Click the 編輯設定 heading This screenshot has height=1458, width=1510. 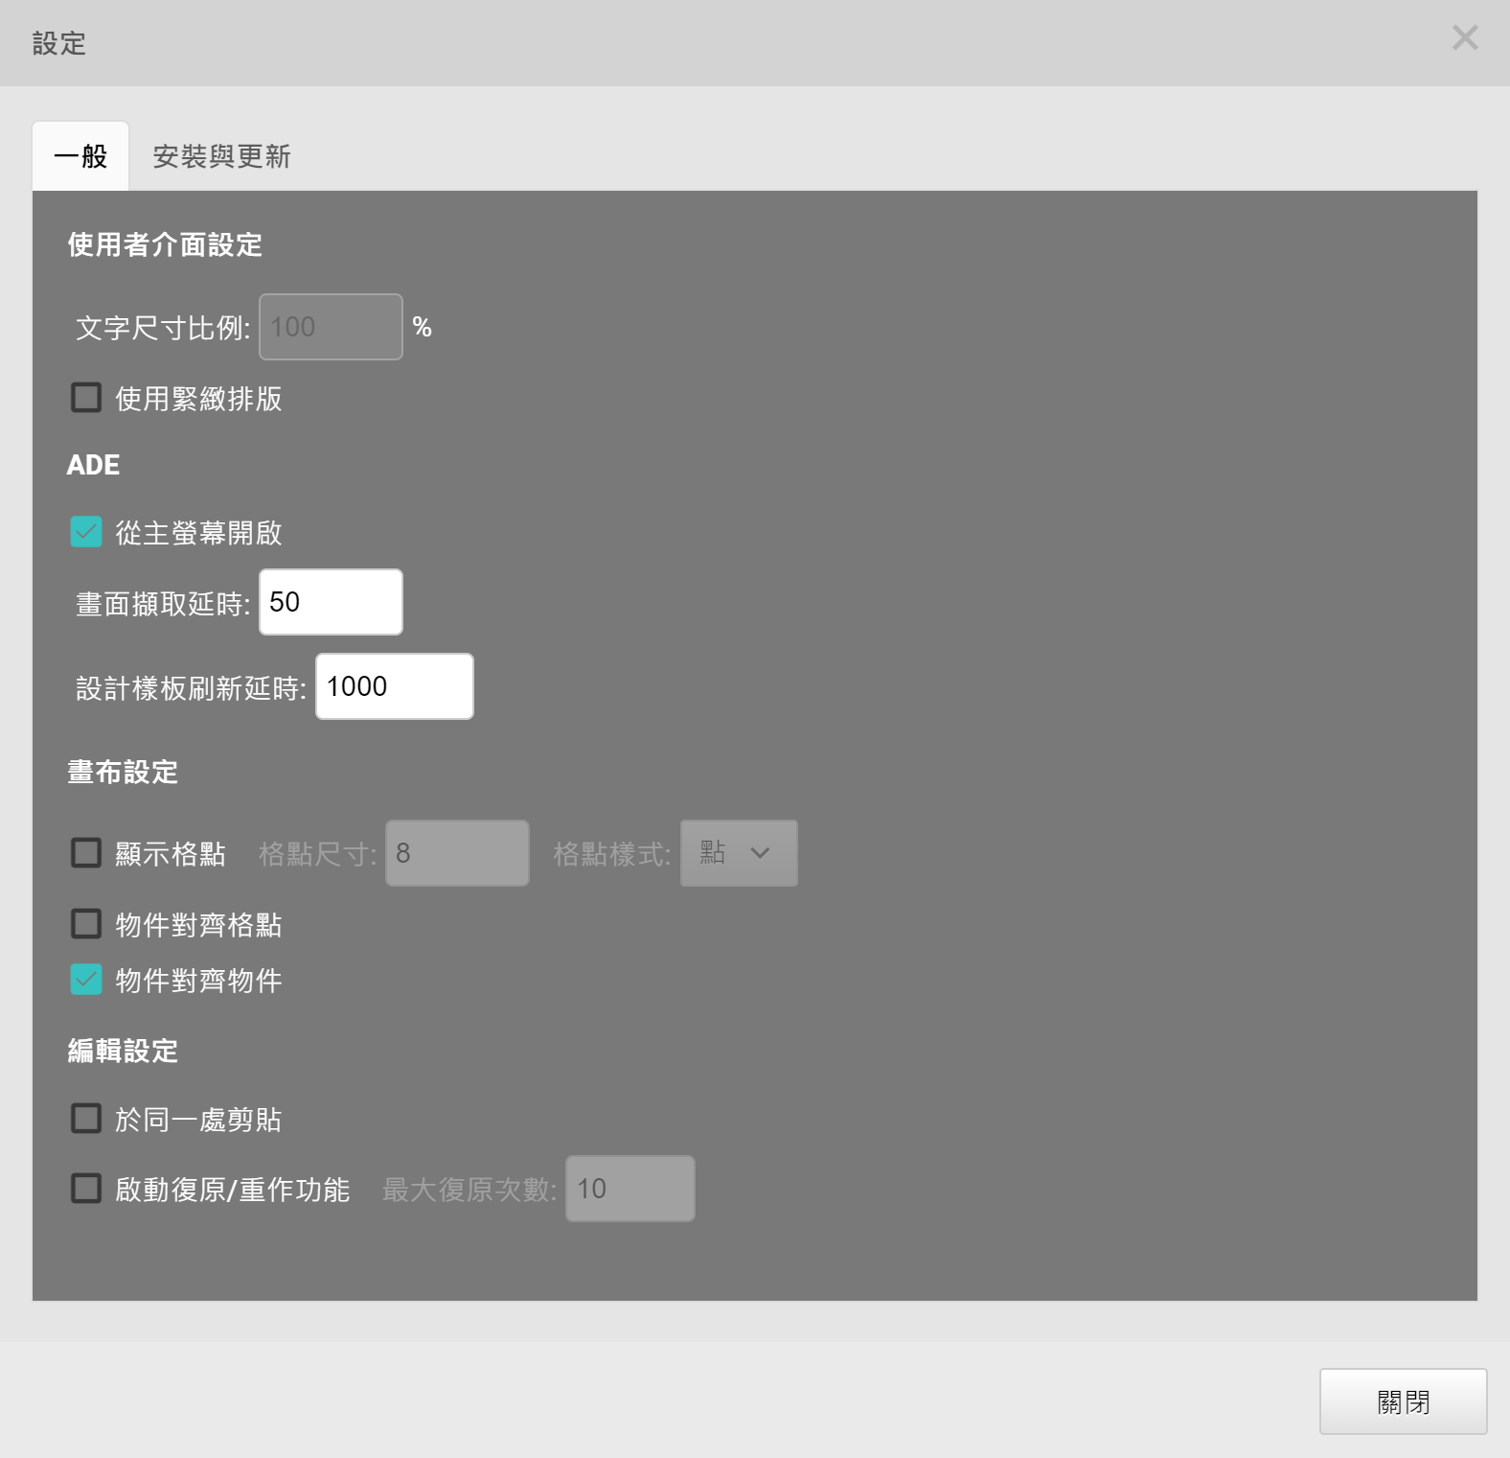click(x=123, y=1052)
